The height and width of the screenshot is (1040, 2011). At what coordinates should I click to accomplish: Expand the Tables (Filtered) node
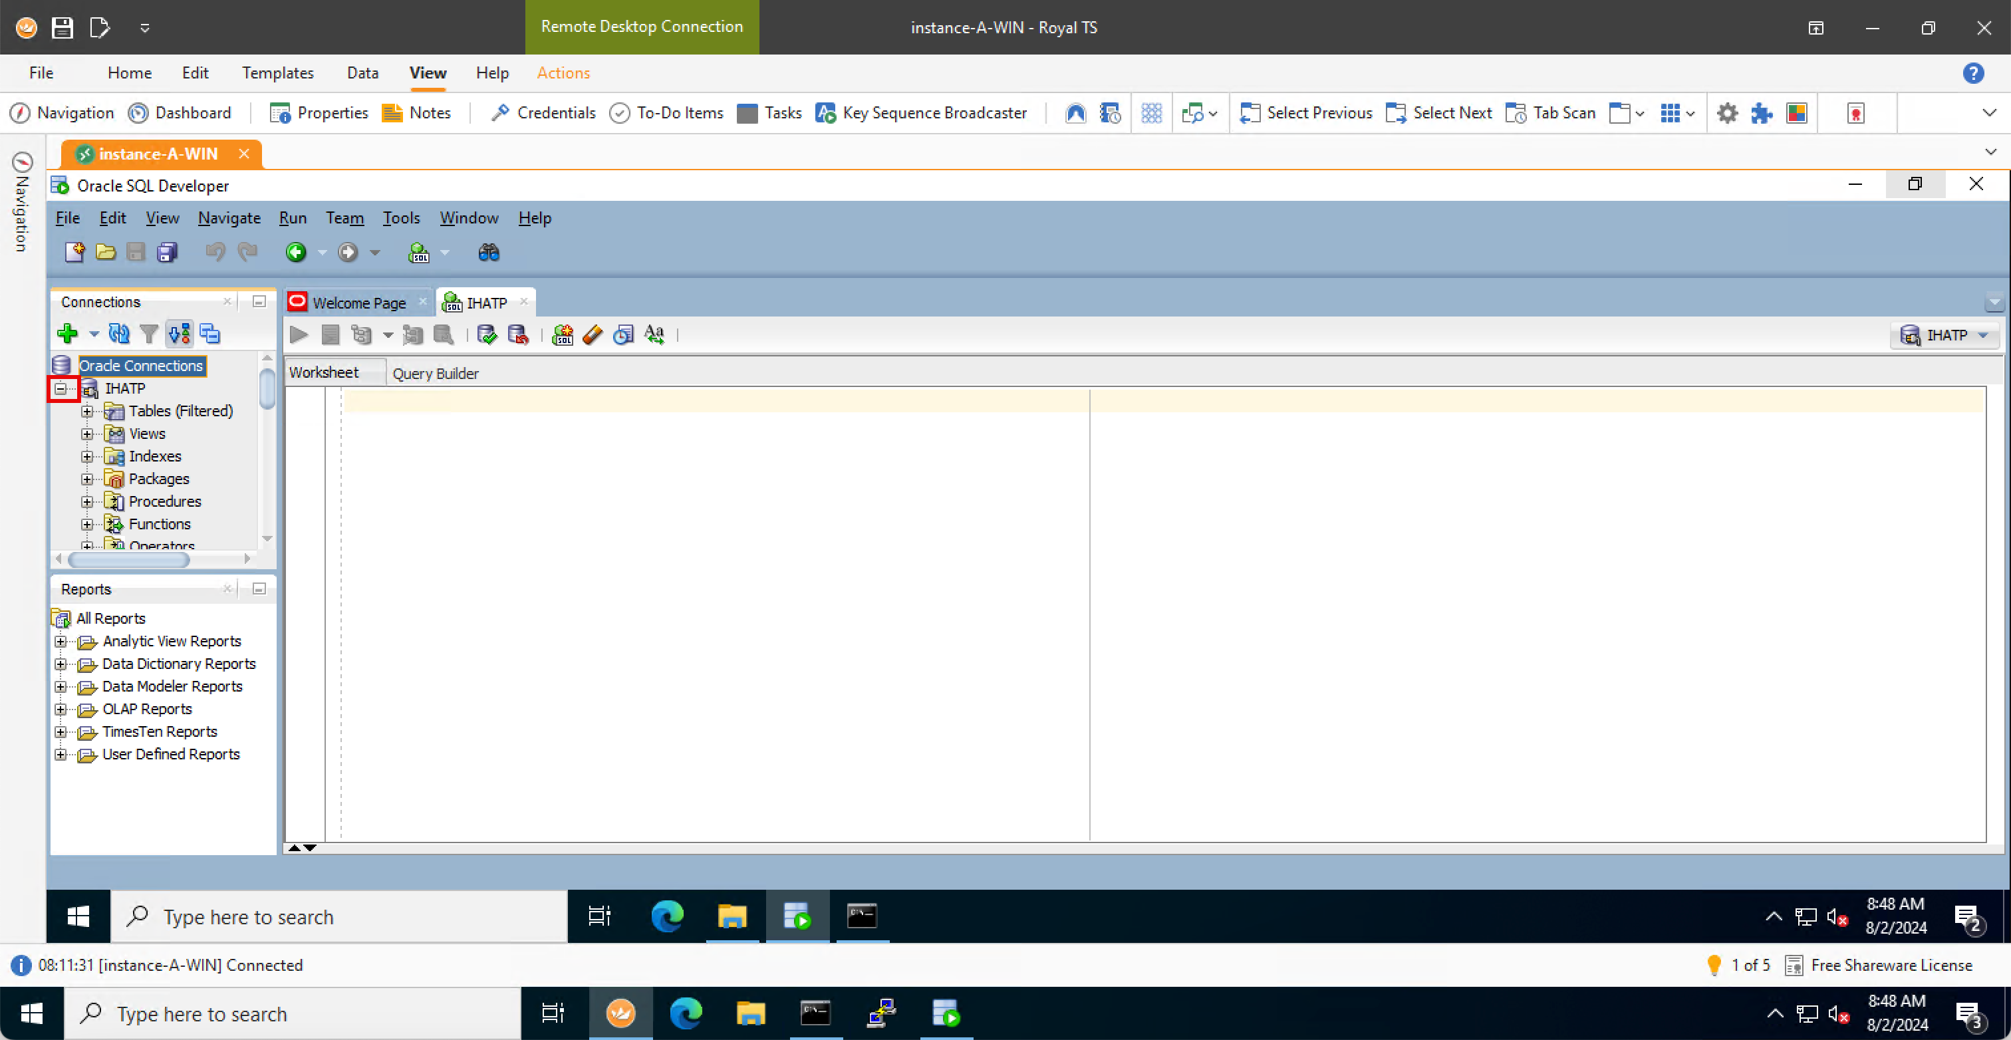(87, 412)
